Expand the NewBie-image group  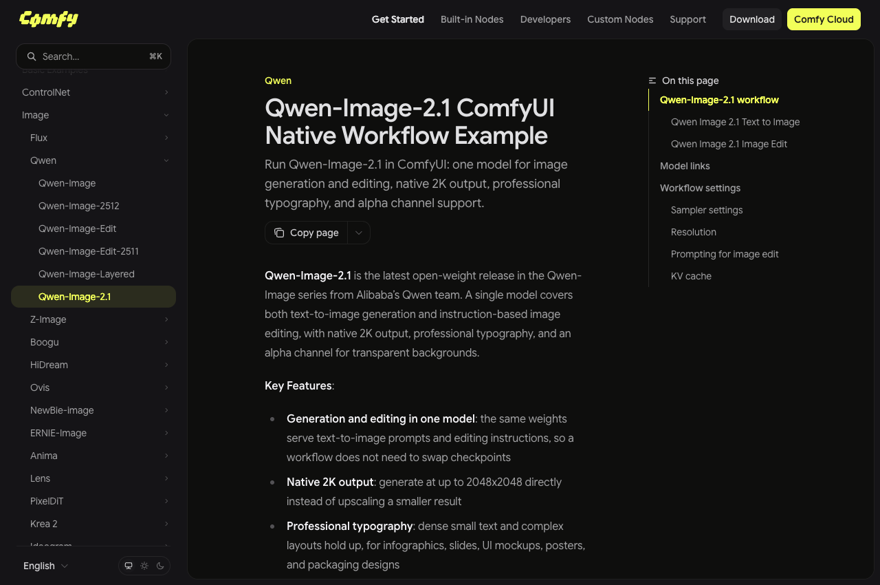coord(93,410)
